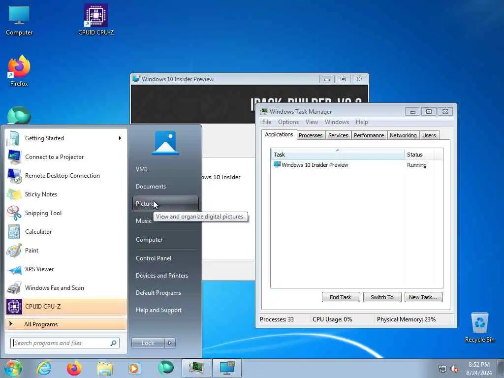Click the Windows Fax and Scan icon

point(14,287)
